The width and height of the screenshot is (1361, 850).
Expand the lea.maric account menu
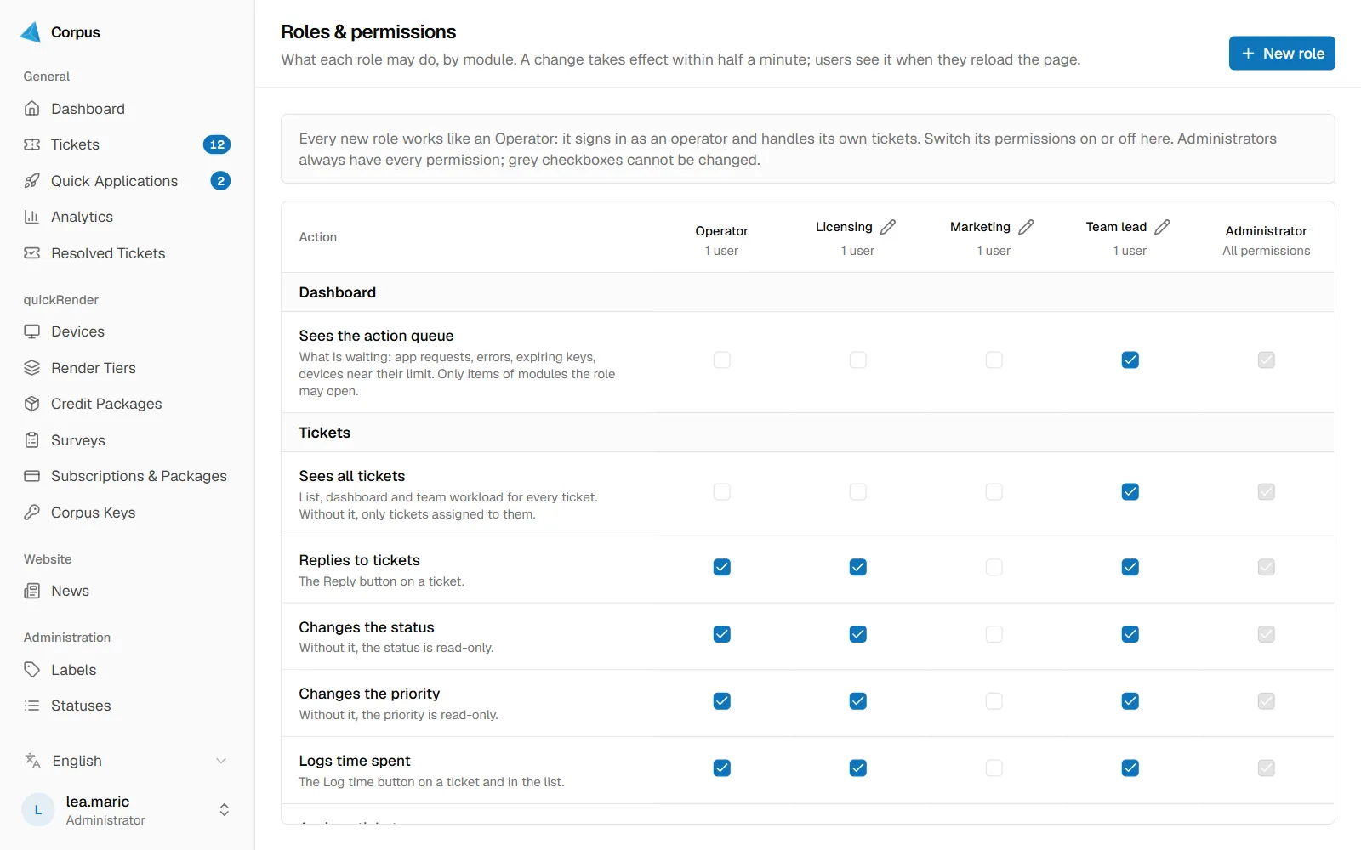[x=127, y=810]
